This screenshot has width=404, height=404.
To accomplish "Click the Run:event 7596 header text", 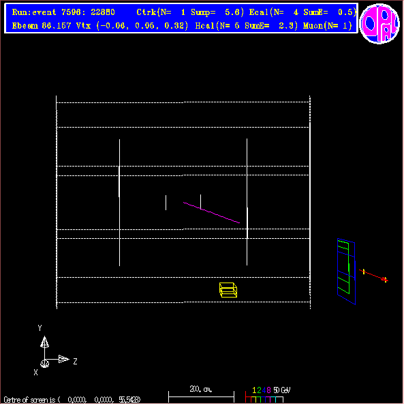I will coord(63,12).
